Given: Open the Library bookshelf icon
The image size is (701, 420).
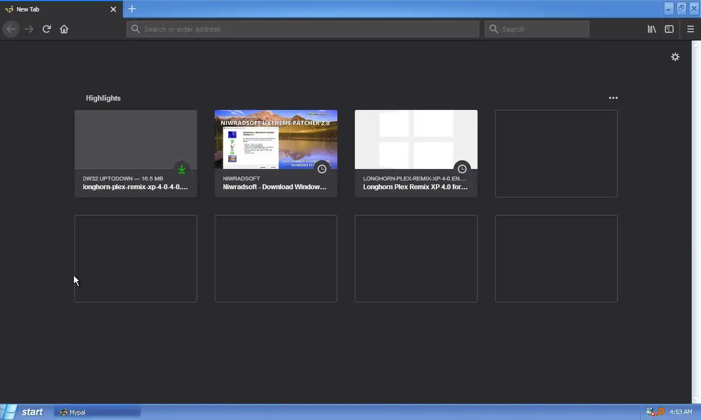Looking at the screenshot, I should click(x=652, y=29).
